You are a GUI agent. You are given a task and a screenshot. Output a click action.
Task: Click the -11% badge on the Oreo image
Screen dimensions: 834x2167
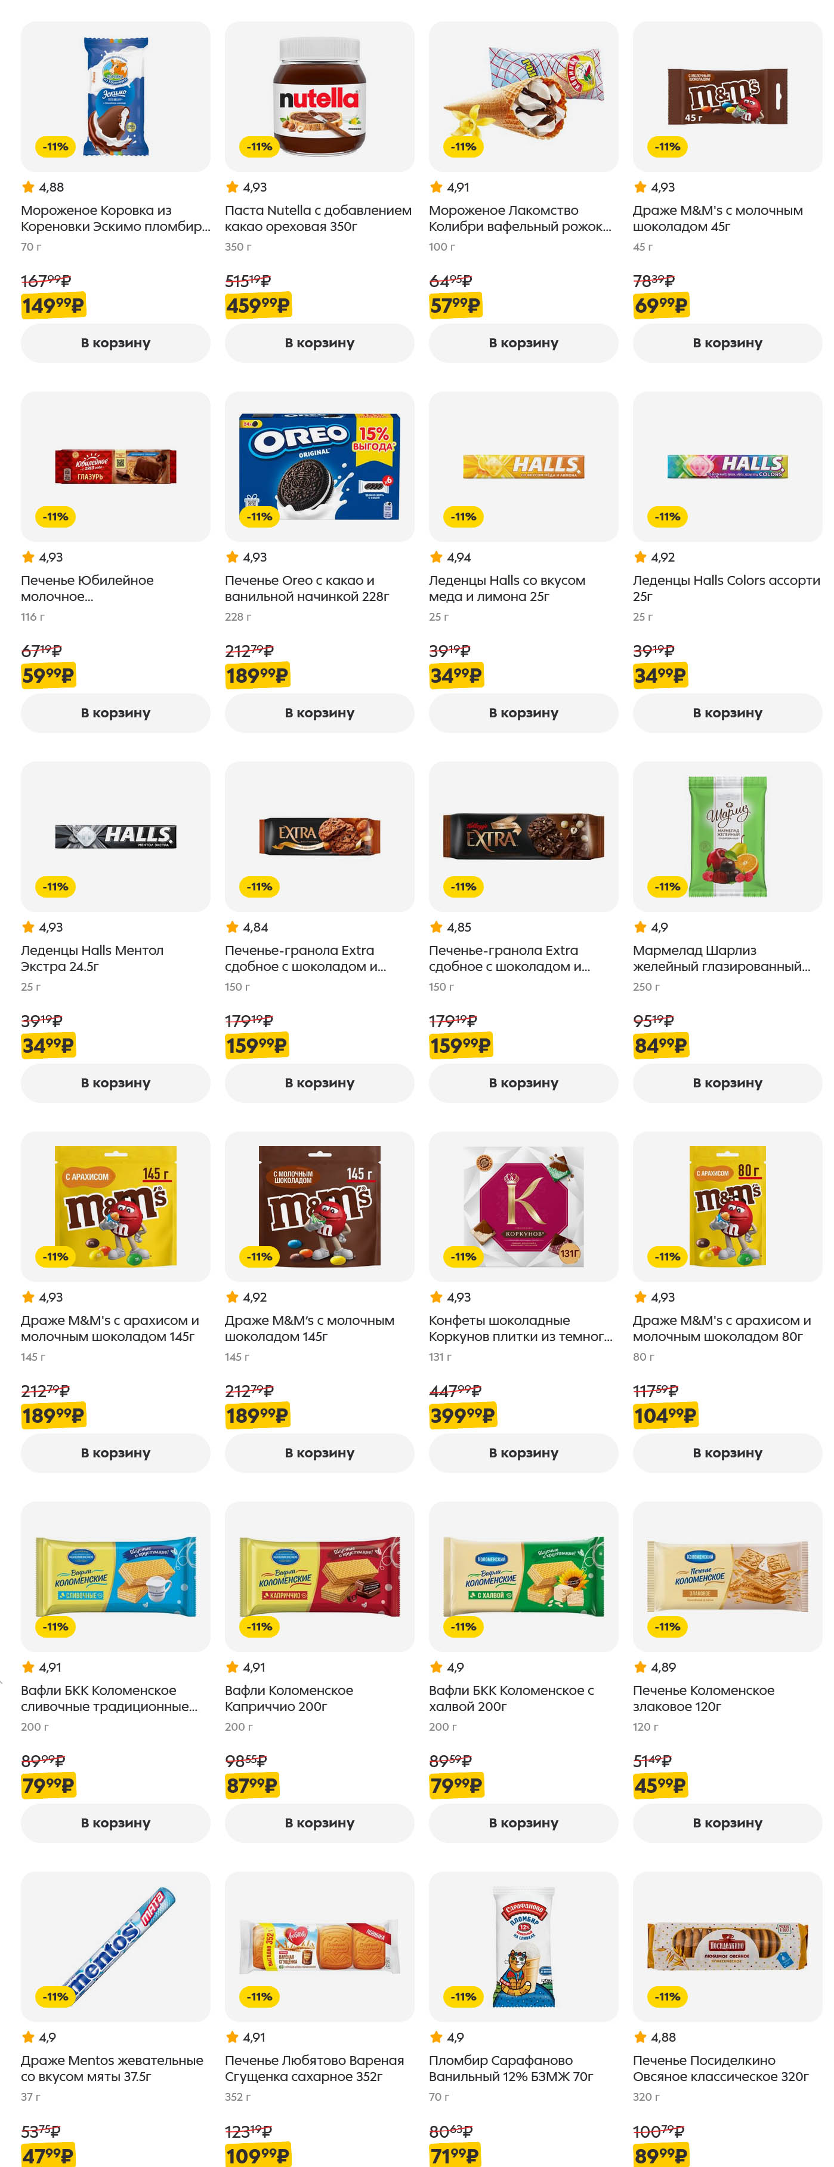click(259, 516)
